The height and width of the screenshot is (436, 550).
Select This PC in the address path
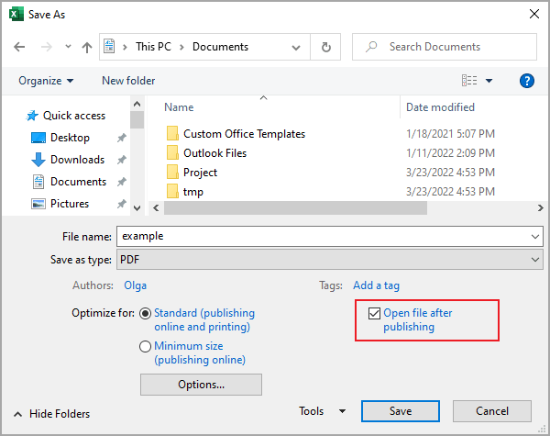click(153, 47)
